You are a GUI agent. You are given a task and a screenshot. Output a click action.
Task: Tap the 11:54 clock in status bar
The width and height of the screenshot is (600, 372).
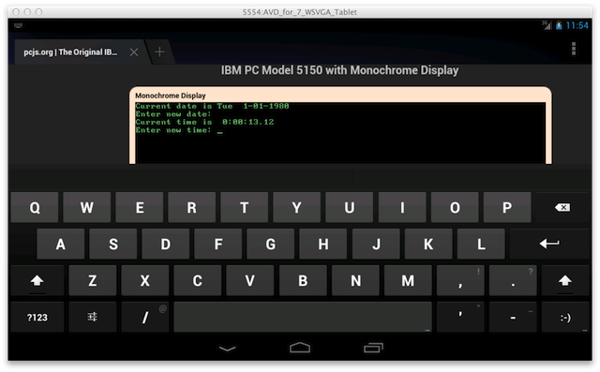577,25
